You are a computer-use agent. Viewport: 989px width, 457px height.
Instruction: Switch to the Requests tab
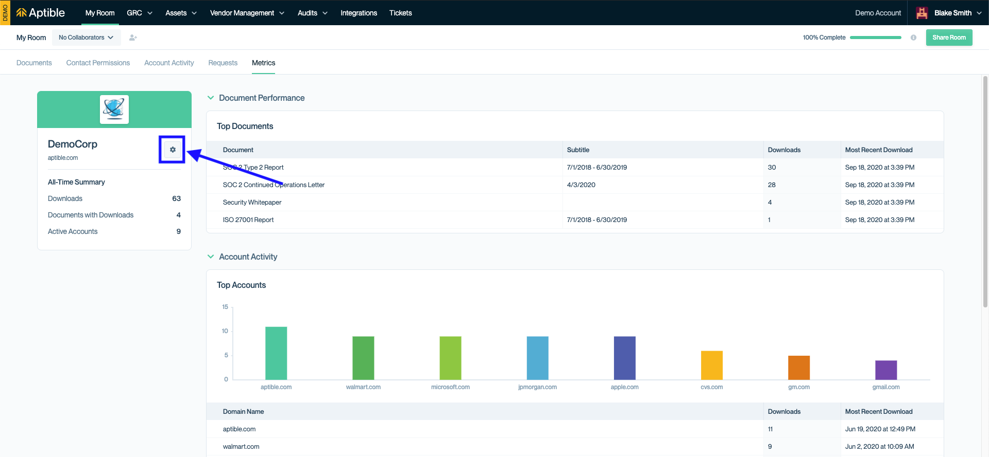[223, 63]
